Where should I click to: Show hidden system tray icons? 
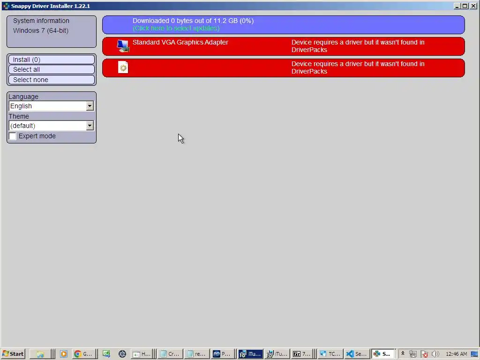click(x=403, y=353)
